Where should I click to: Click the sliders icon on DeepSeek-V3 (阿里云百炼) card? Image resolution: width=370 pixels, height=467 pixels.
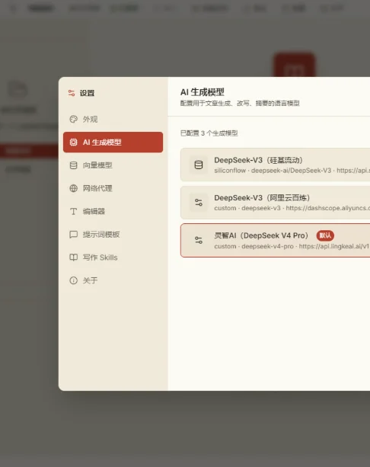pyautogui.click(x=199, y=203)
